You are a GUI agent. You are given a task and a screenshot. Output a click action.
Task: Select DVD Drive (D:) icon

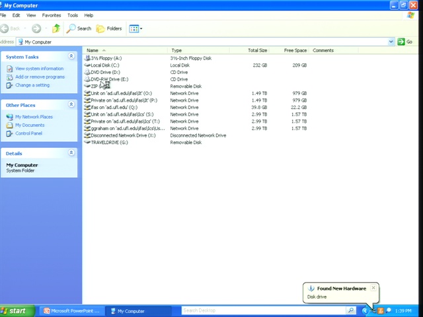point(87,72)
